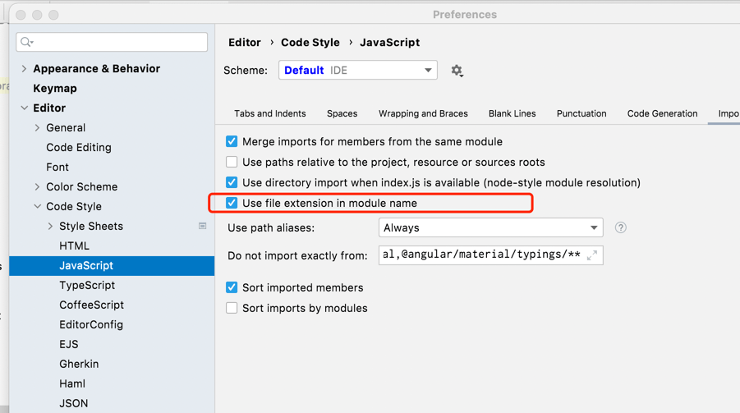
Task: Click the help icon beside path aliases
Action: coord(621,227)
